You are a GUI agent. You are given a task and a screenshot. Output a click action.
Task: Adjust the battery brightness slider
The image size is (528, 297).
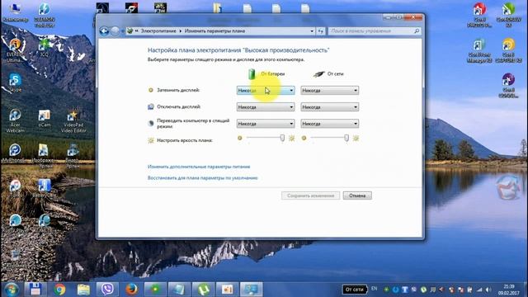(282, 138)
